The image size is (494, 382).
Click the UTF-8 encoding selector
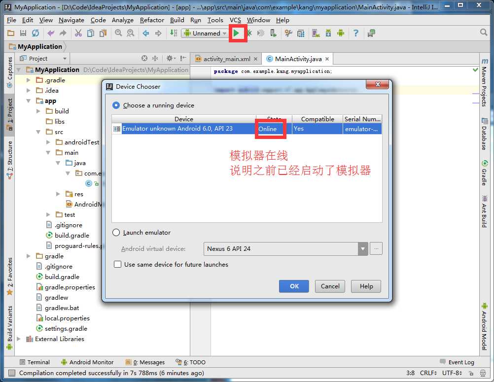click(452, 373)
